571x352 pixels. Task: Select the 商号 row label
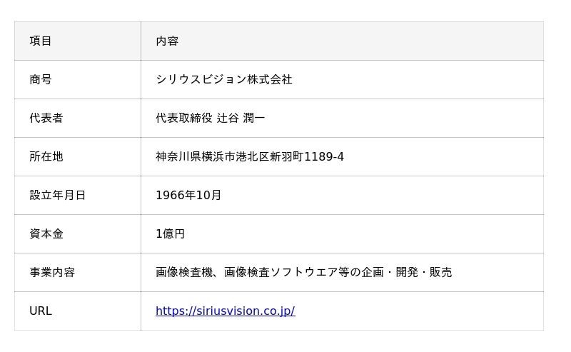(x=41, y=80)
